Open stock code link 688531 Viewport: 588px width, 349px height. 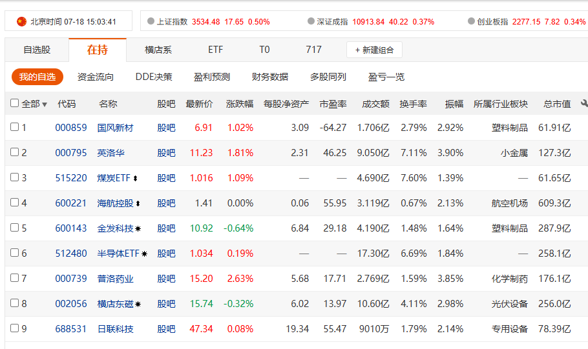tap(71, 329)
